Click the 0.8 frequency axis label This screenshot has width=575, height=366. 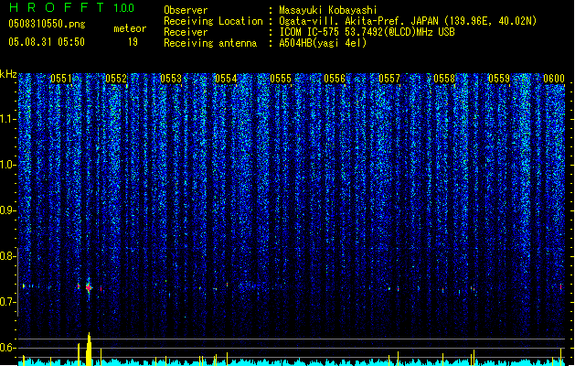(7, 256)
